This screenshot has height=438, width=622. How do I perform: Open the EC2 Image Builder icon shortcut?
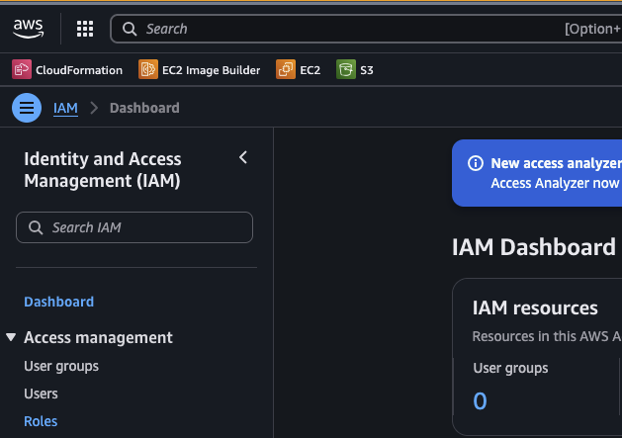[x=148, y=70]
